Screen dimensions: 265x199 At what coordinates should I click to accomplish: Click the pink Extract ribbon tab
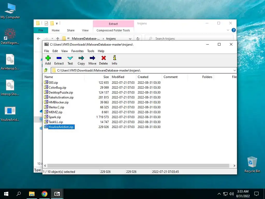pyautogui.click(x=113, y=24)
